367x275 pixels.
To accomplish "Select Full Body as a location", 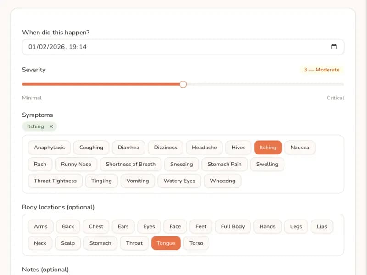I will click(x=233, y=226).
